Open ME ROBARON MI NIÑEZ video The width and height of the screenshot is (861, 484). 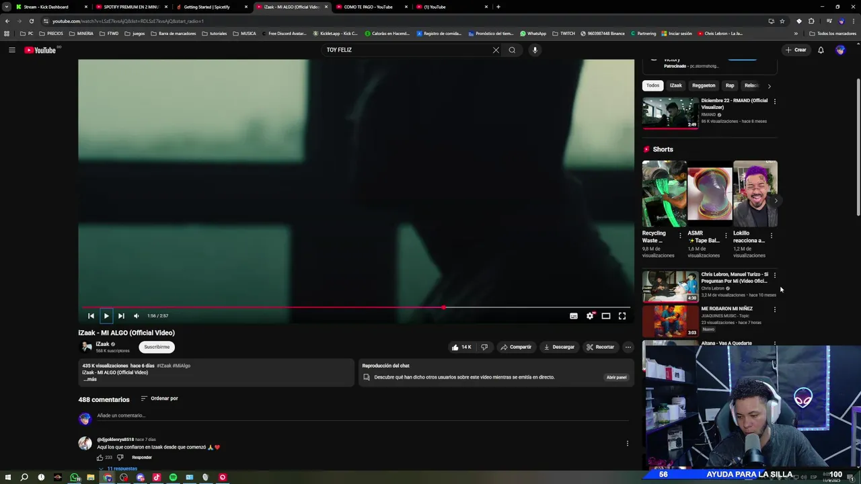point(671,321)
